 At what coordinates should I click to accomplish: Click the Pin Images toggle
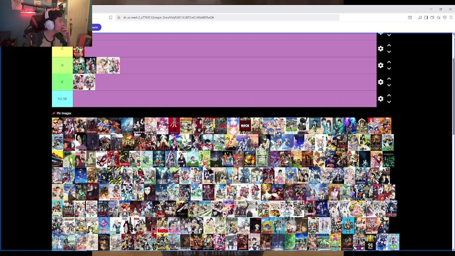pos(62,113)
